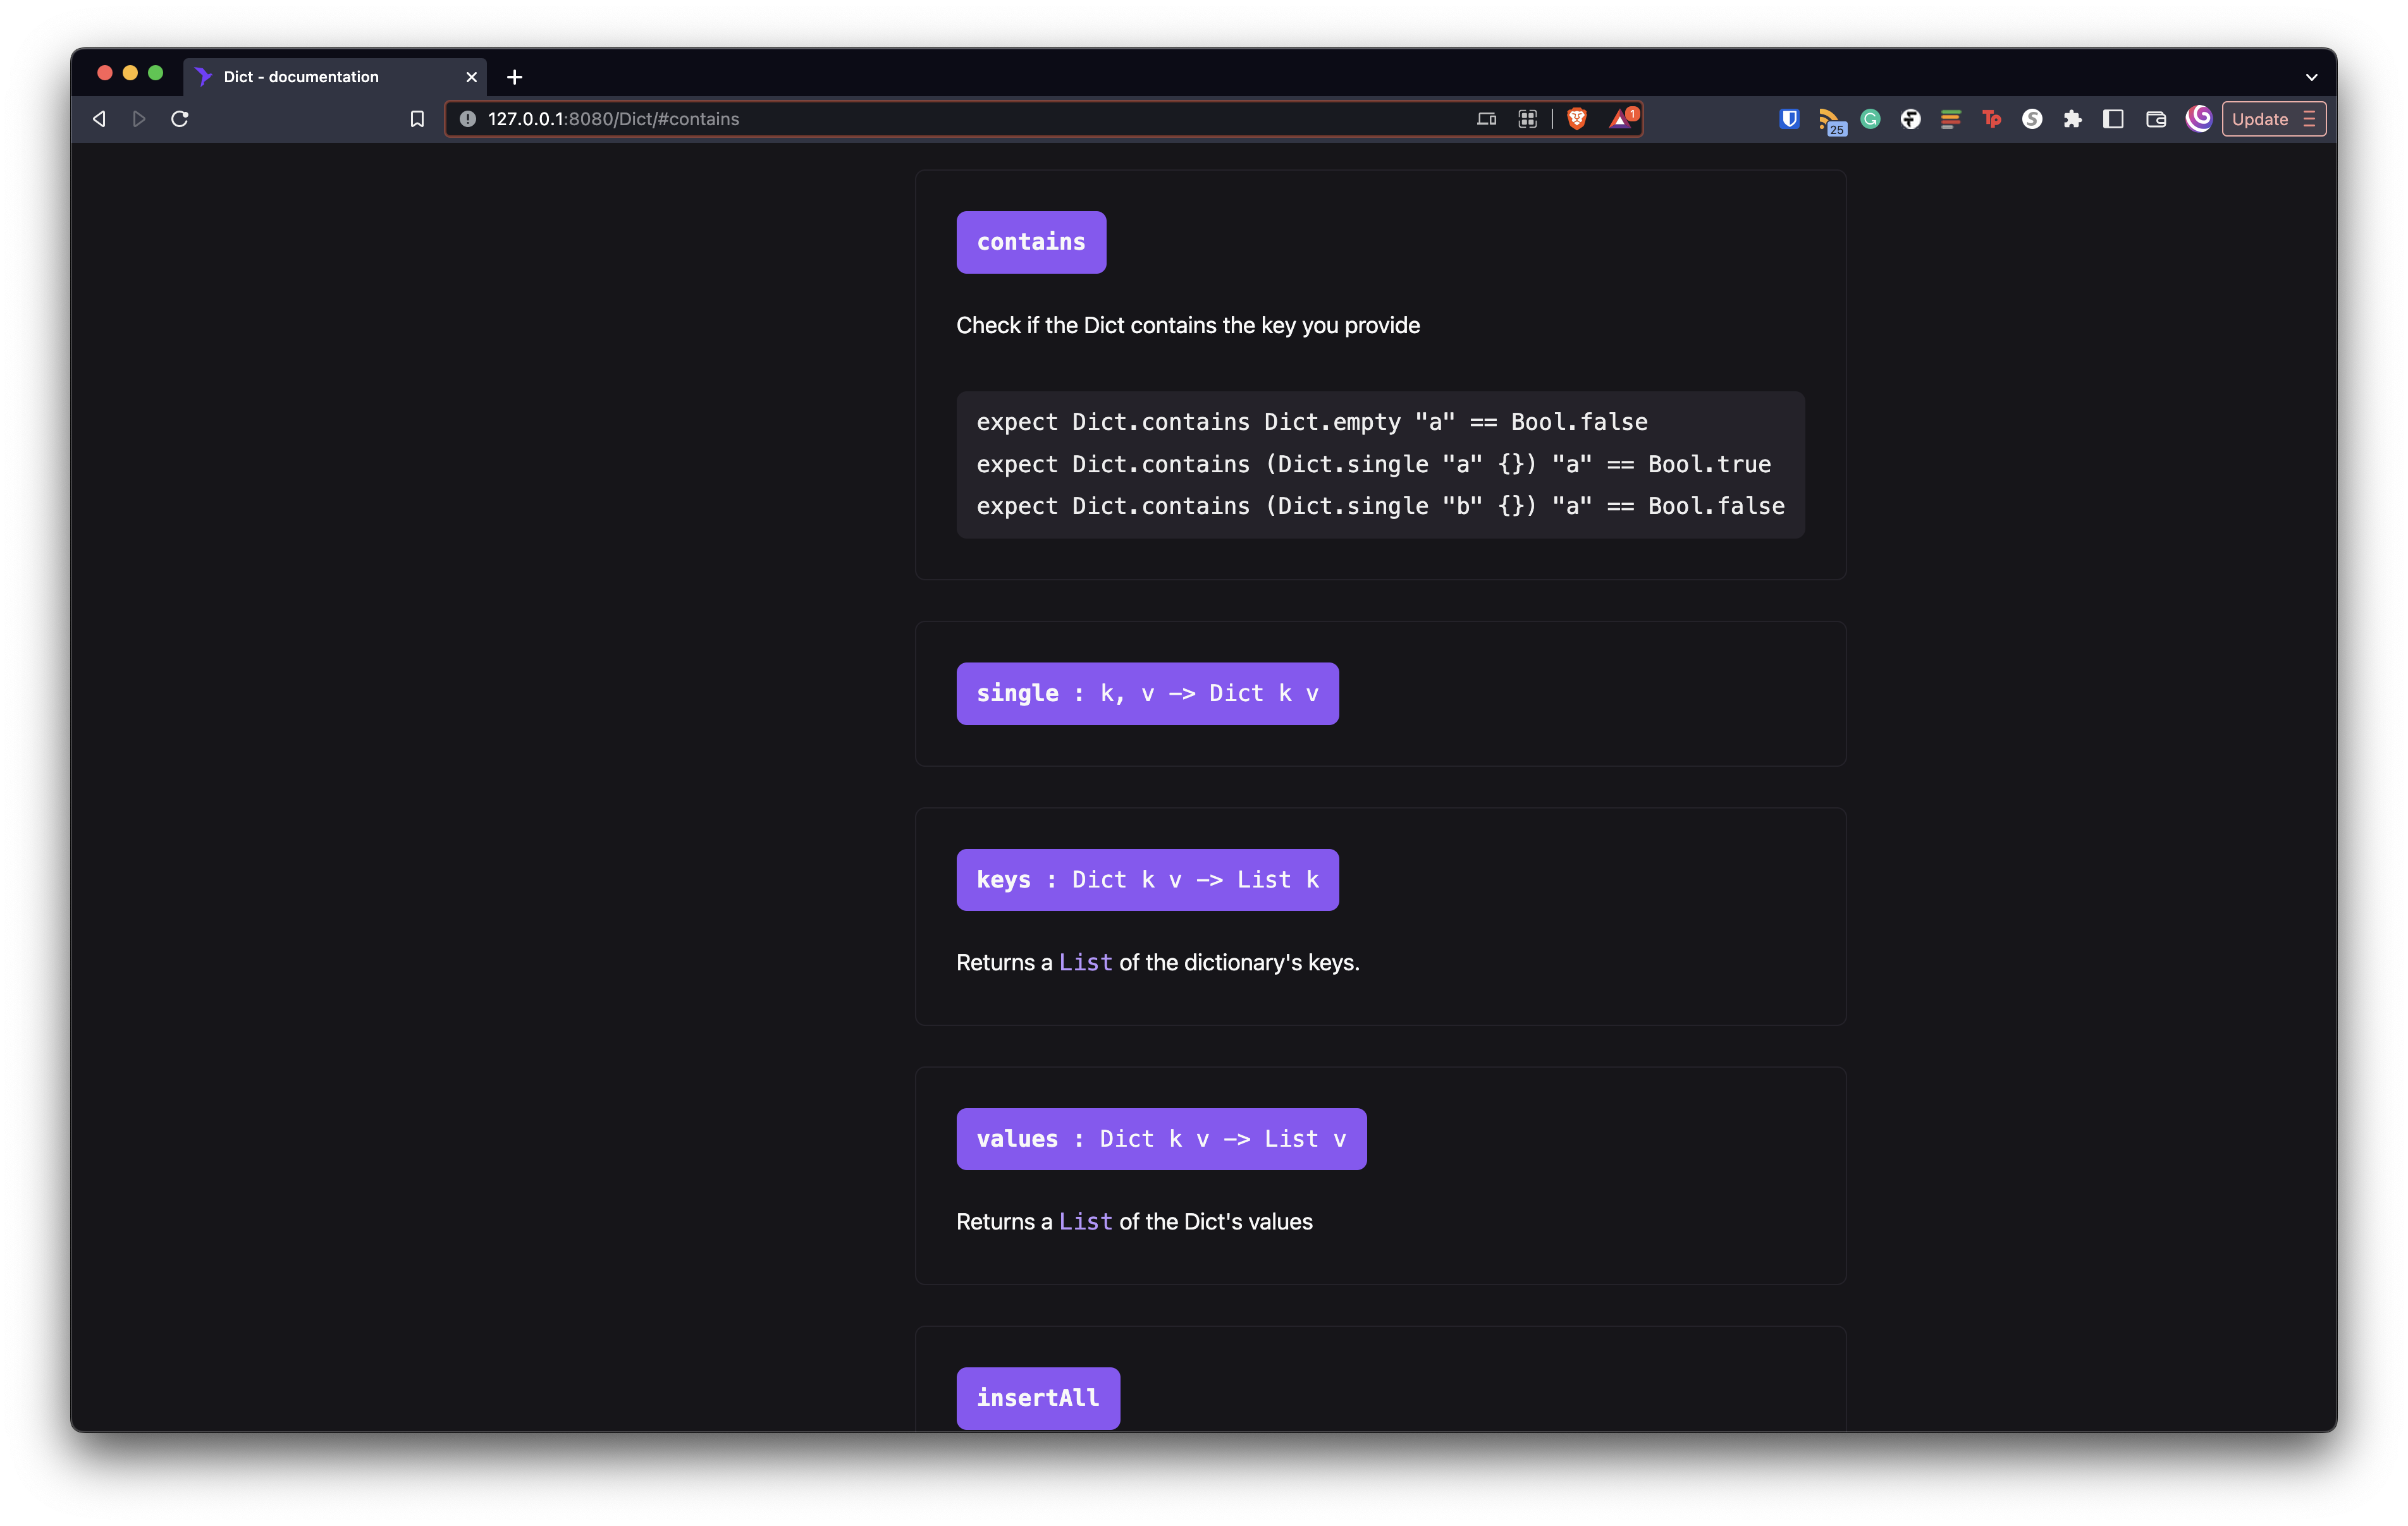Open a new tab with plus button
2408x1526 pixels.
[515, 77]
